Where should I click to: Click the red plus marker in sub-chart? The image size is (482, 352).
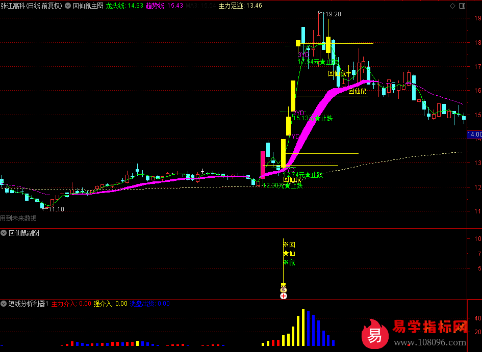283,296
